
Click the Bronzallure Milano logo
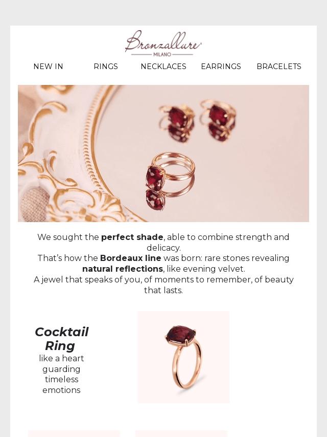(x=163, y=43)
